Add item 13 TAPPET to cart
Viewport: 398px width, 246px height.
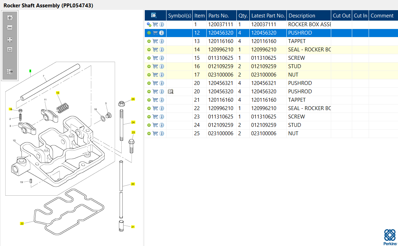[155, 41]
